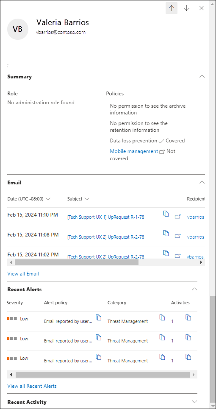Expand the Recent Activity section
Viewport: 216px width, 409px height.
pos(194,401)
